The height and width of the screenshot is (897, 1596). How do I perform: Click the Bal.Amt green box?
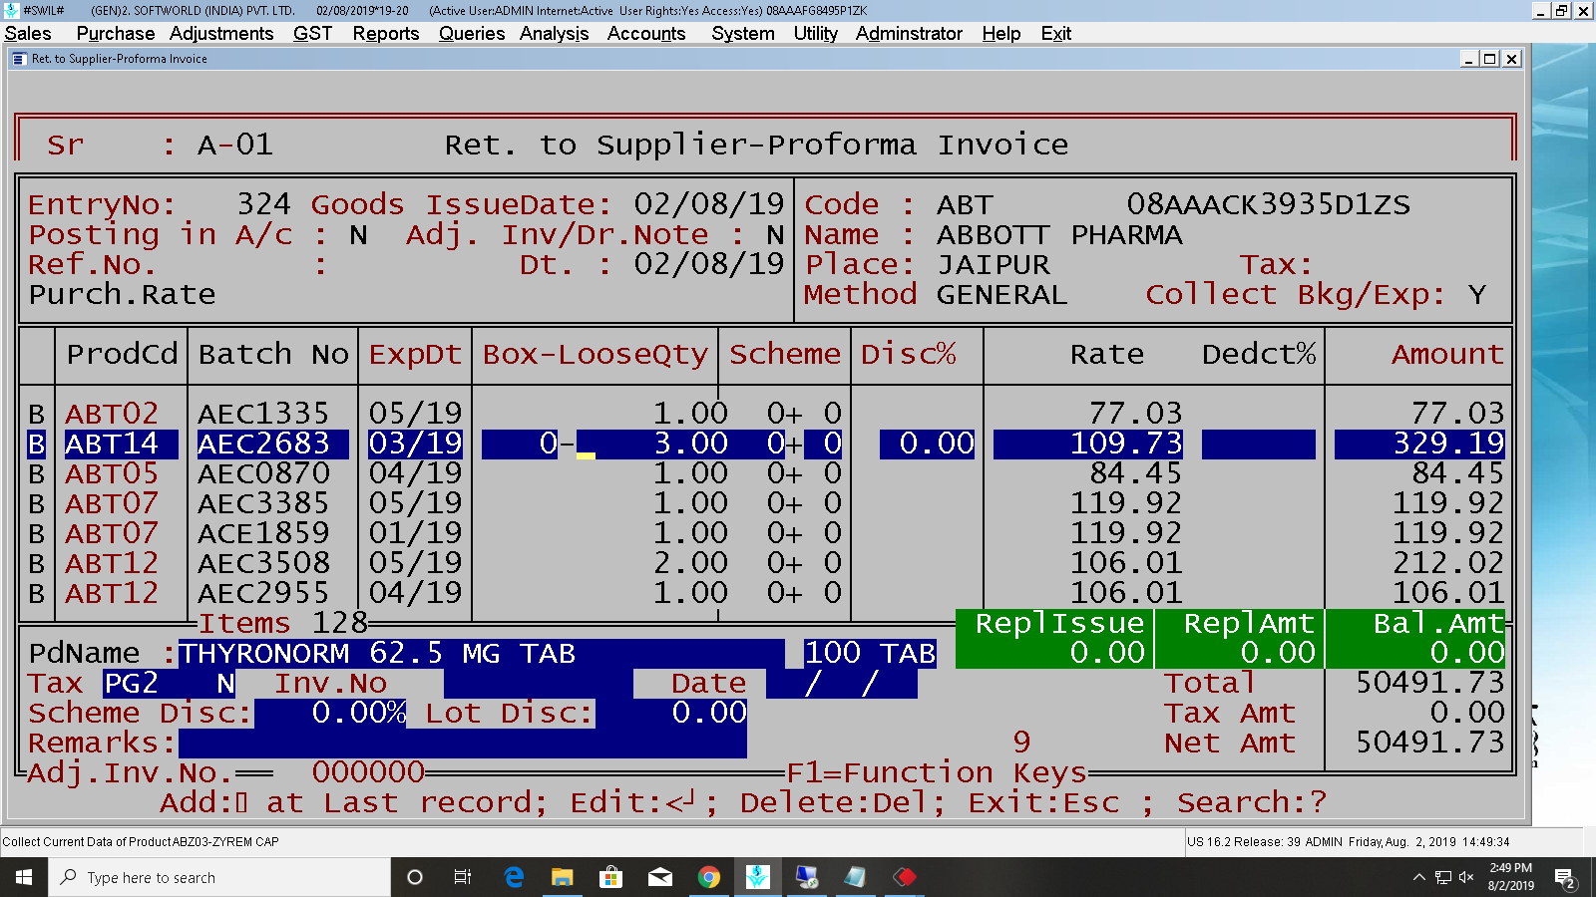[x=1415, y=639]
